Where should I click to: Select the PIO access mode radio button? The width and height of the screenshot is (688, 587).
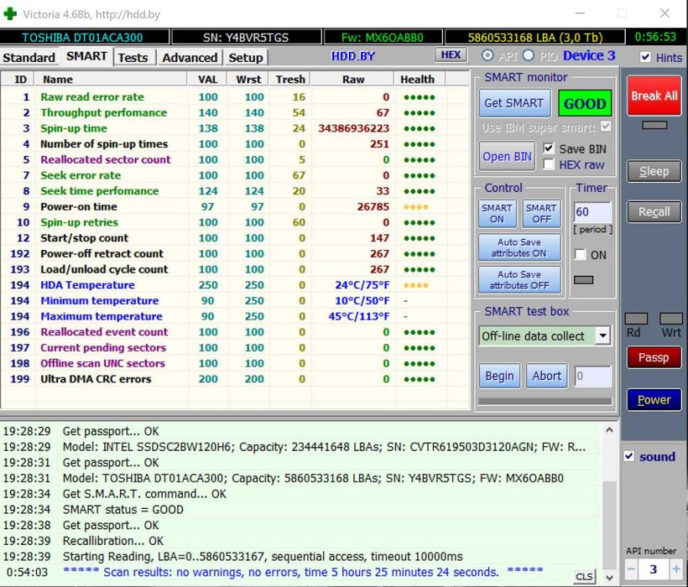pos(529,55)
